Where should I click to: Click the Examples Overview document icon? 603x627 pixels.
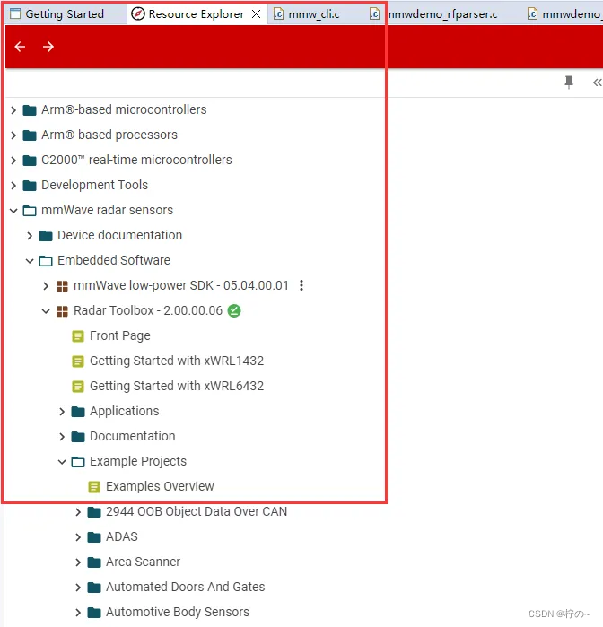[x=94, y=487]
